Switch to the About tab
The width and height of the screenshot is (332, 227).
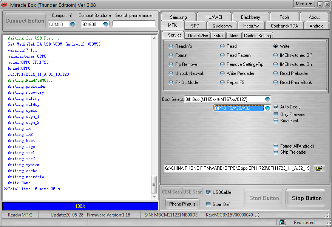pos(314,17)
